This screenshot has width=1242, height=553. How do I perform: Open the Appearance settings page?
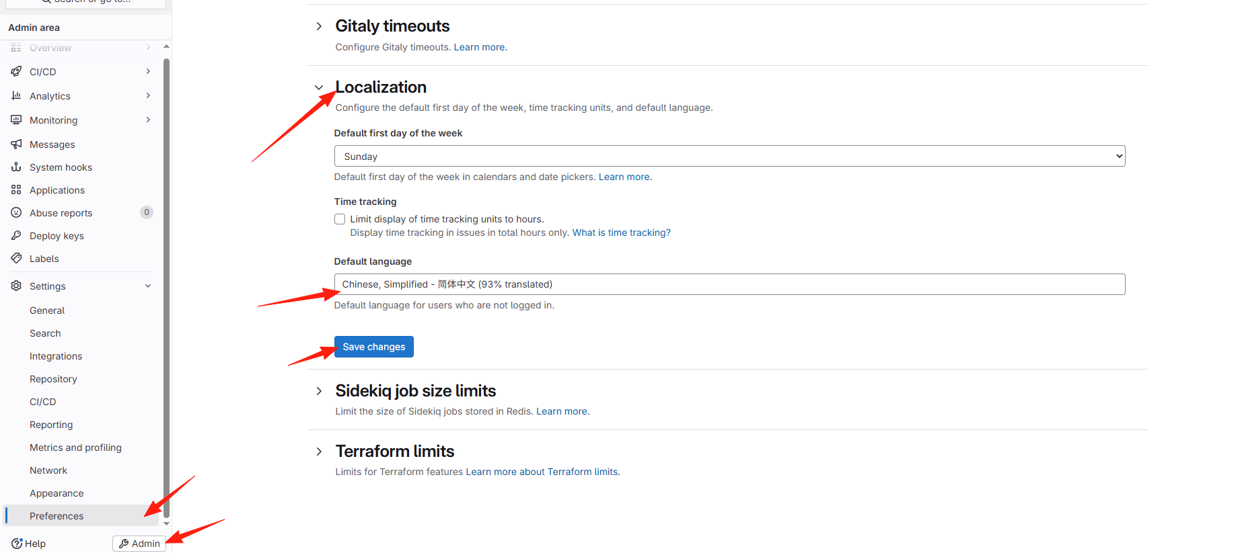coord(57,493)
